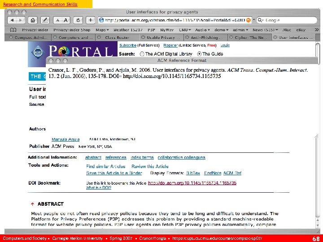Click the Research and Communication Skills slide title
Screen dimensions: 323x242
pos(40,4)
